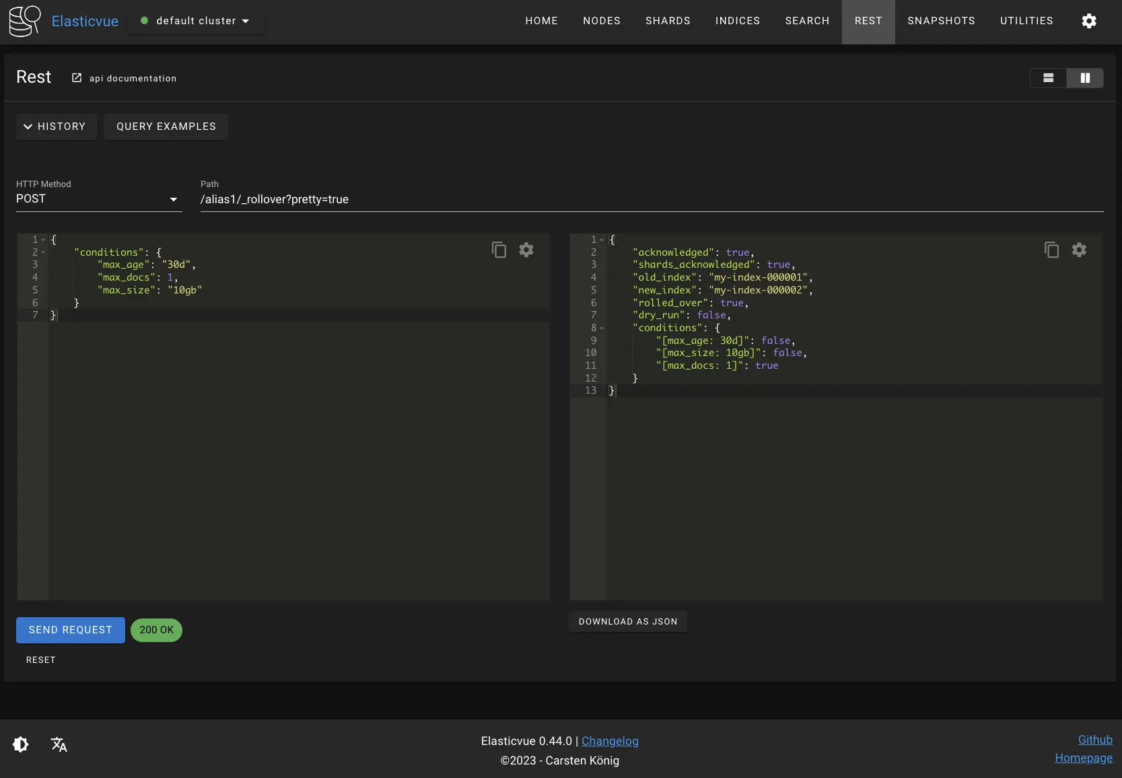Copy the request body to clipboard
This screenshot has width=1122, height=778.
pos(499,250)
